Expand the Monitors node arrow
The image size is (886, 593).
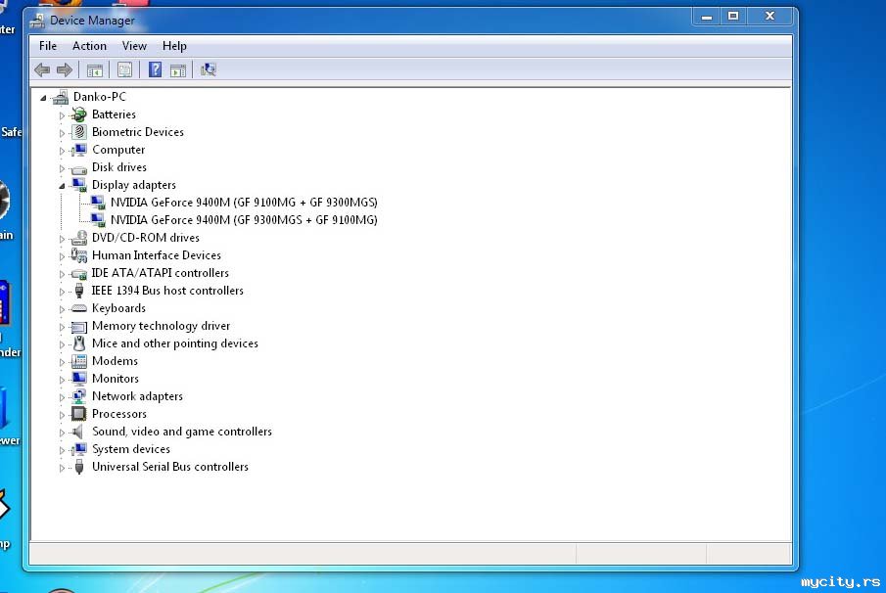tap(62, 380)
